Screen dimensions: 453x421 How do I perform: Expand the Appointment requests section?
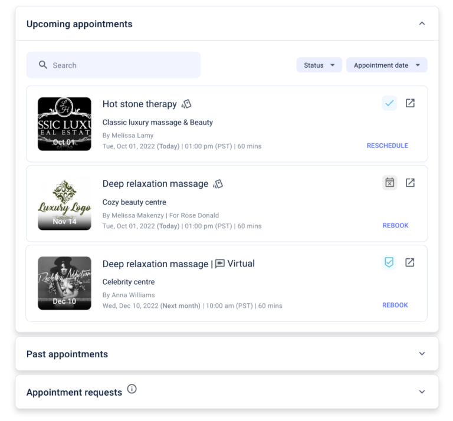422,392
